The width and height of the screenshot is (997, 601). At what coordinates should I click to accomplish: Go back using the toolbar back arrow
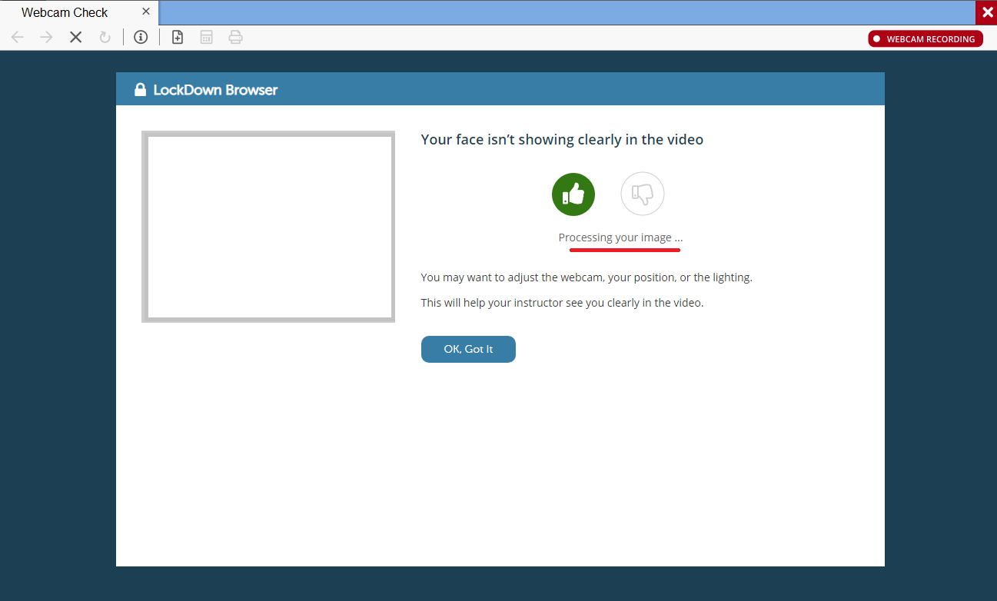(18, 37)
